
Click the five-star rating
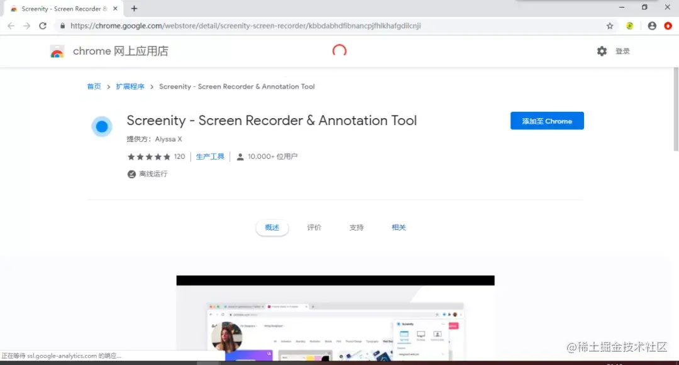point(148,156)
